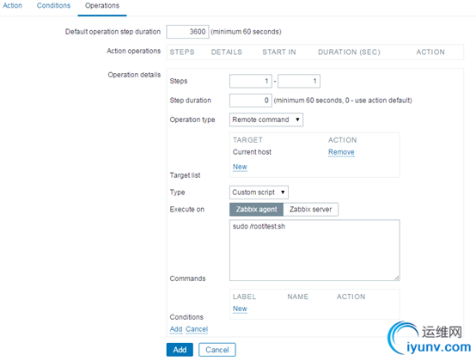
Task: Click the TARGET column header
Action: [x=247, y=140]
